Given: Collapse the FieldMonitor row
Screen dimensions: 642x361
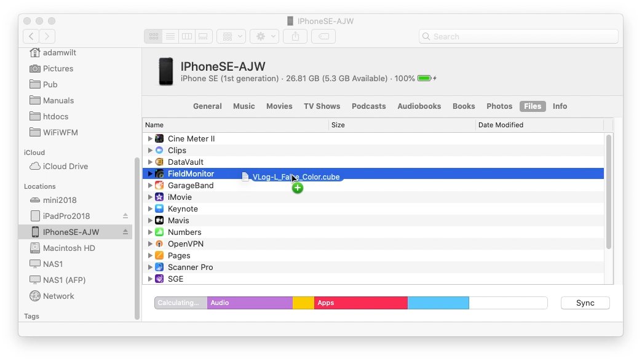Looking at the screenshot, I should point(149,173).
